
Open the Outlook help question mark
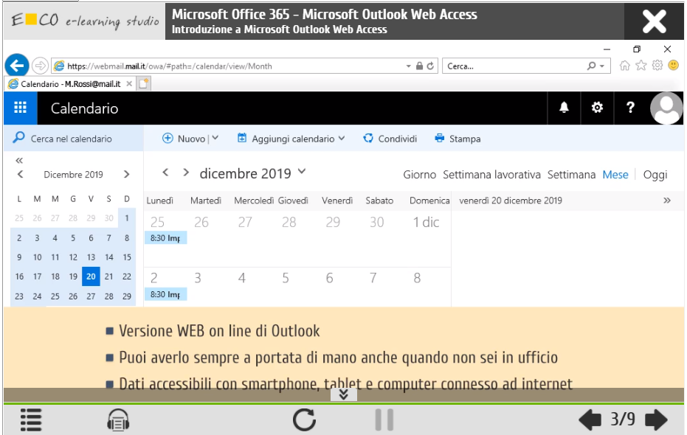tap(630, 108)
